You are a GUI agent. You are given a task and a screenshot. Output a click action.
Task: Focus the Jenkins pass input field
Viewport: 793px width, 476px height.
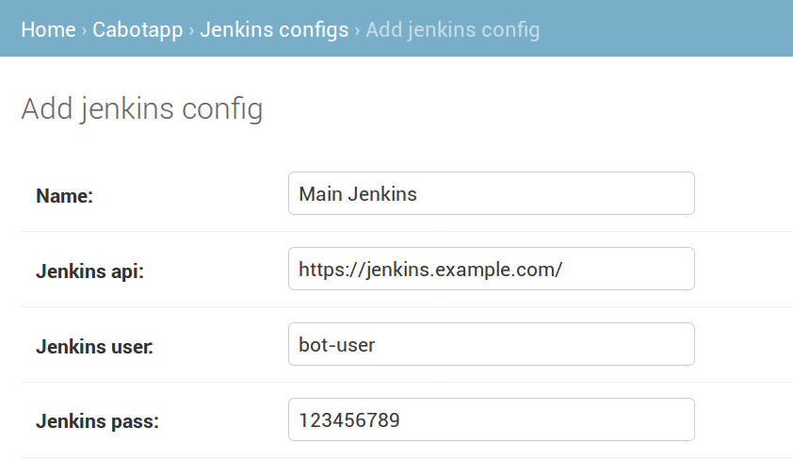pyautogui.click(x=491, y=419)
